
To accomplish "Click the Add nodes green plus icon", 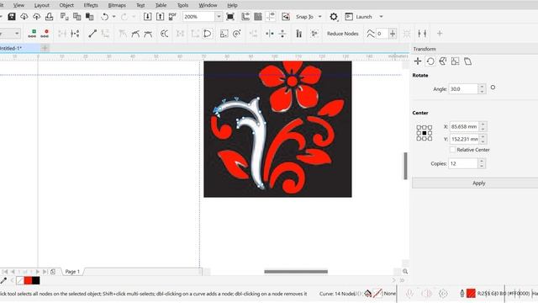I will (32, 34).
